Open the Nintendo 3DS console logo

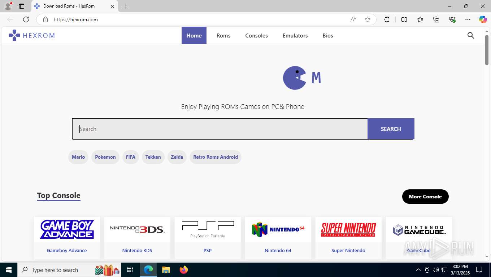click(x=137, y=229)
